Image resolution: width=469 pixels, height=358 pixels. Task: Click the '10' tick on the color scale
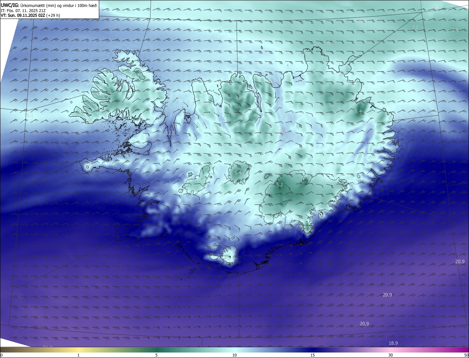(234, 355)
